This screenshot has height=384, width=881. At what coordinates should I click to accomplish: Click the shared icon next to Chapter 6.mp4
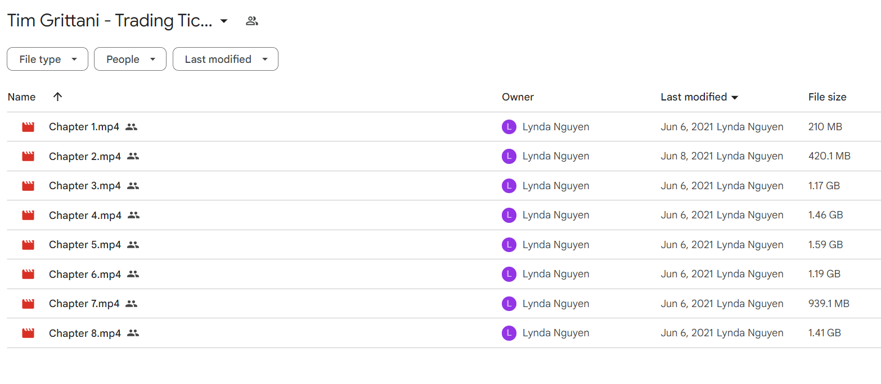pos(133,274)
